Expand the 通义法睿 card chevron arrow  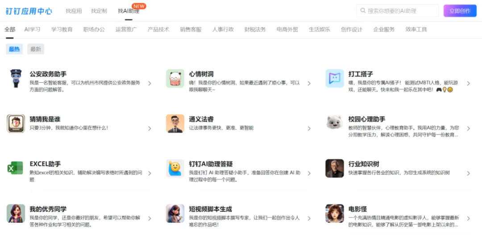309,128
